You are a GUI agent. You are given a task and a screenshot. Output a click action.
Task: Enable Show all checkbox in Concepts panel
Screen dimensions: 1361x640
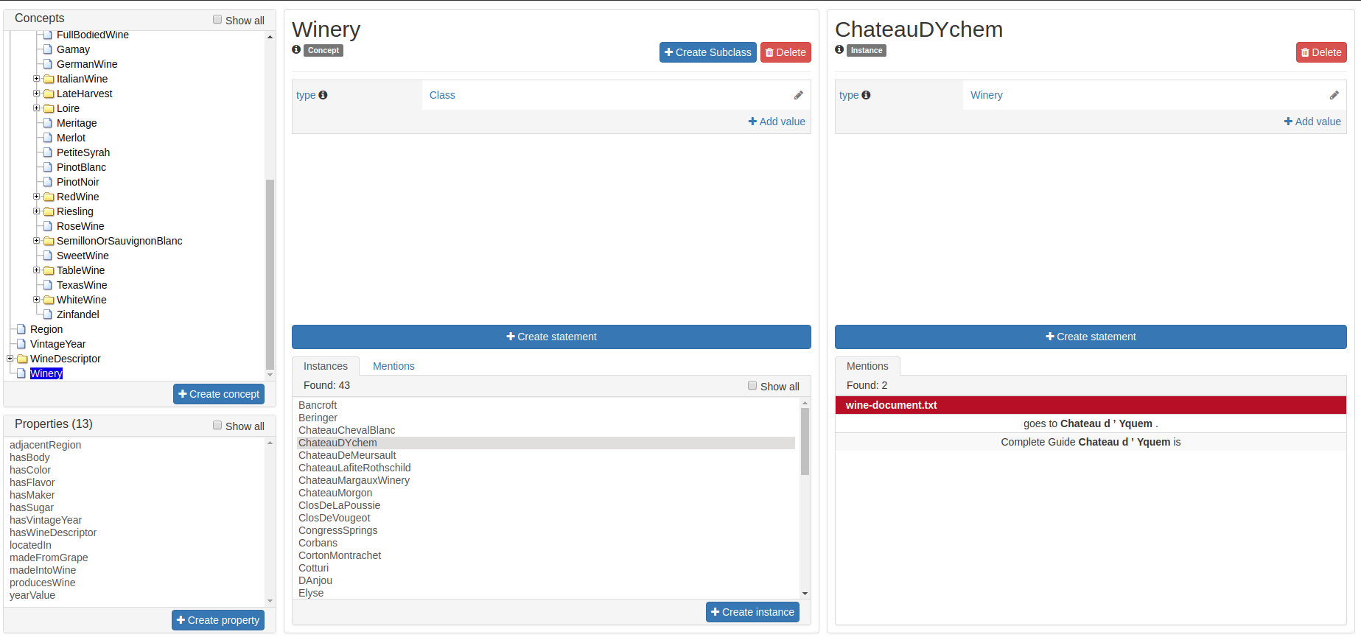217,20
